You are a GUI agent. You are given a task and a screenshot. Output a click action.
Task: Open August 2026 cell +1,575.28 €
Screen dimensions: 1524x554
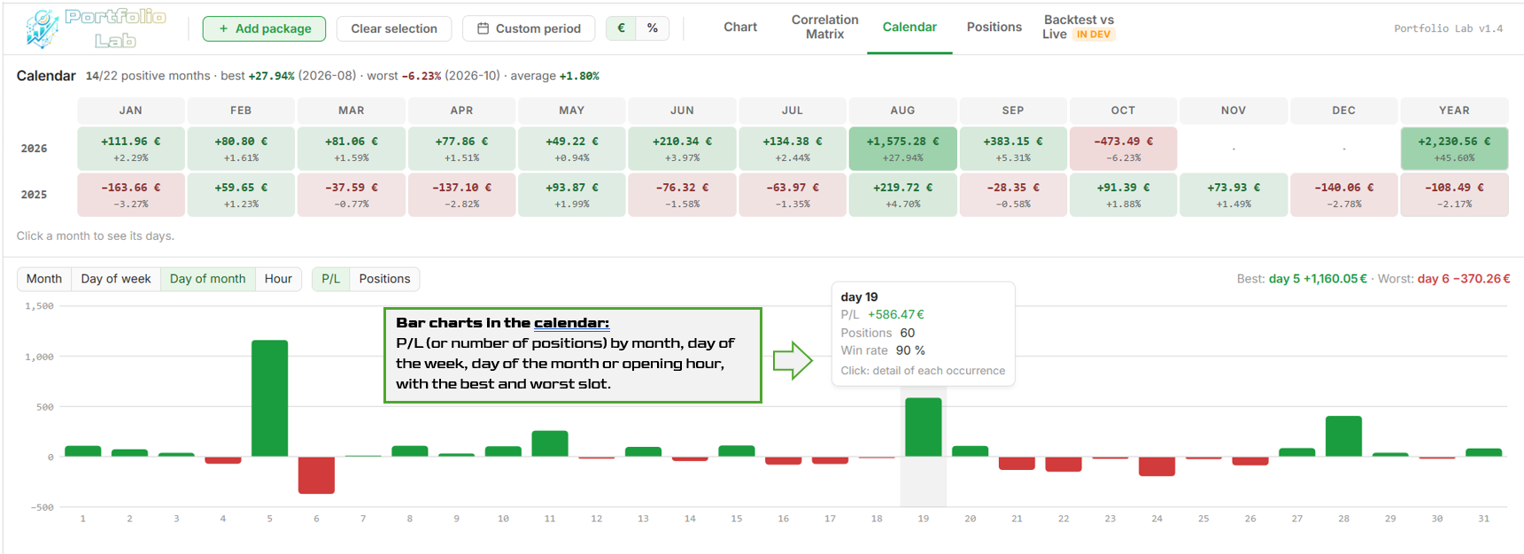[902, 149]
